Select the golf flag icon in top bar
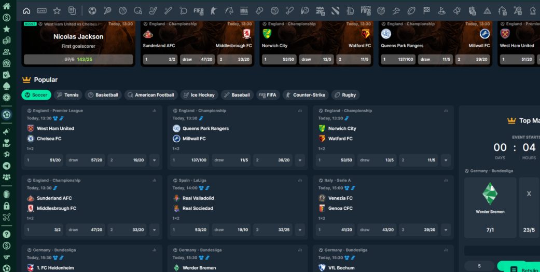 coord(441,11)
